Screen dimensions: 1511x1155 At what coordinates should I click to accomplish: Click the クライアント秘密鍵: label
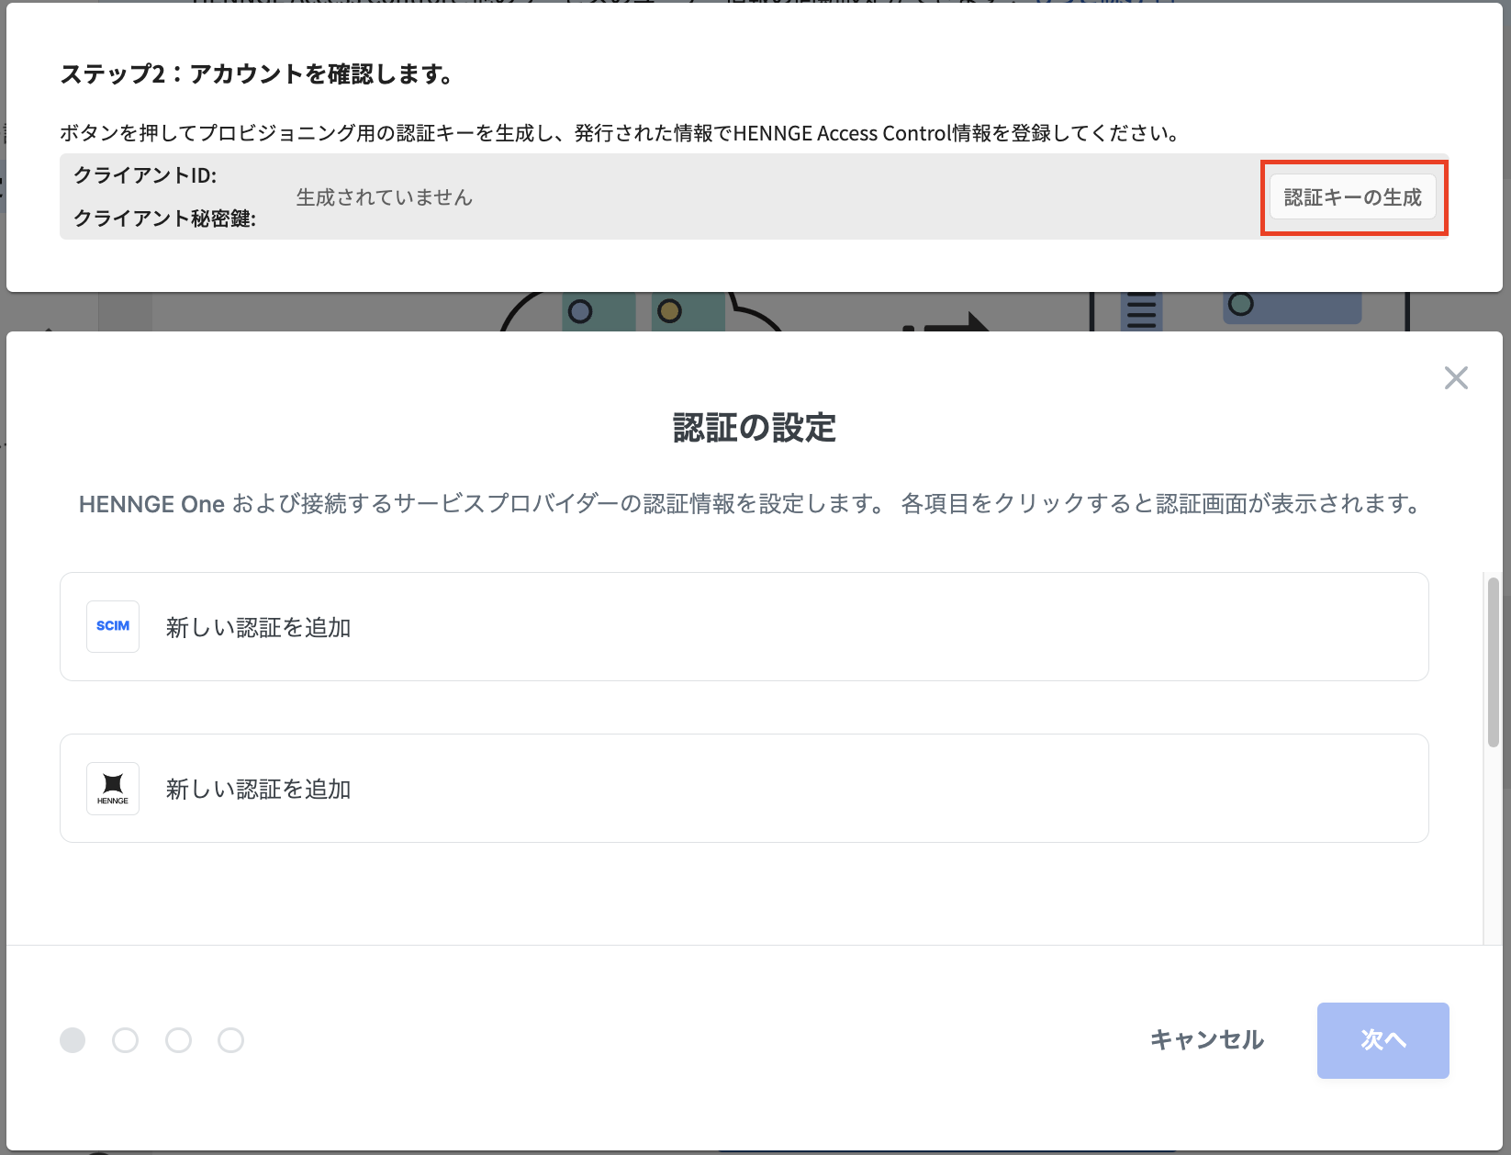click(x=164, y=219)
